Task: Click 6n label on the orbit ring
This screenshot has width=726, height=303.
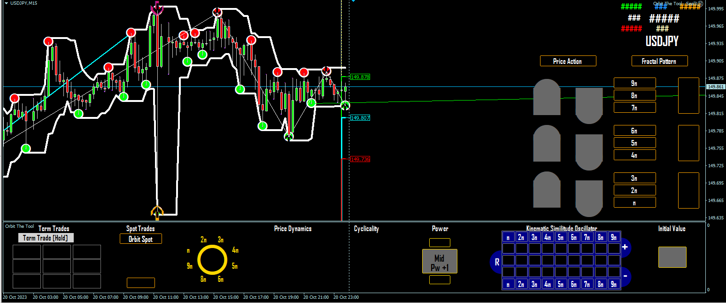Action: coord(221,279)
